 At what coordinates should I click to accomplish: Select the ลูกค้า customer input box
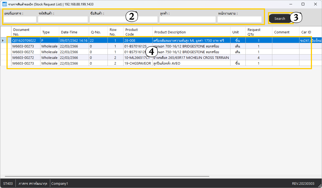(187, 20)
